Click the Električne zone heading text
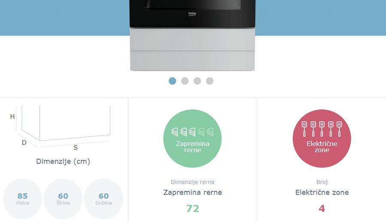The image size is (386, 222). point(322,192)
